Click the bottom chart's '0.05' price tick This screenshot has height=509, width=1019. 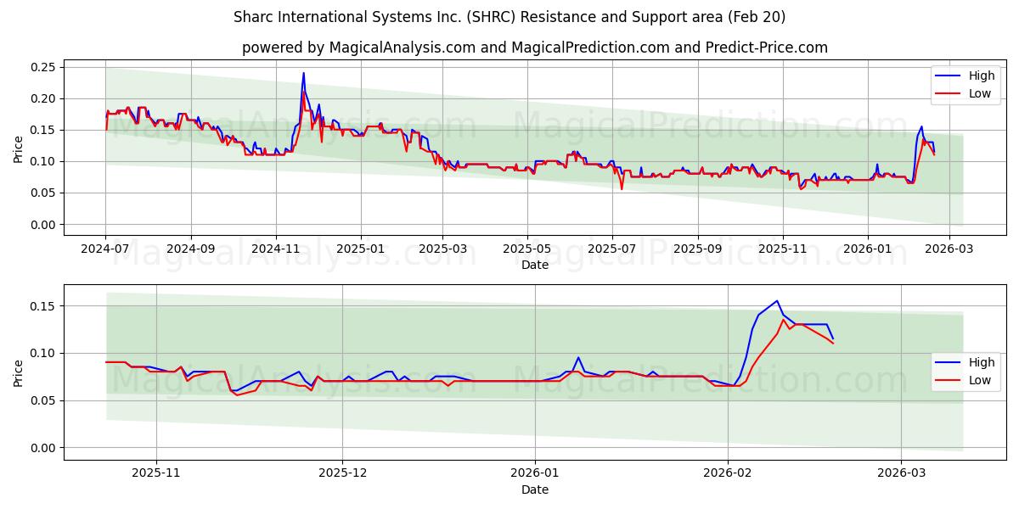[x=43, y=400]
